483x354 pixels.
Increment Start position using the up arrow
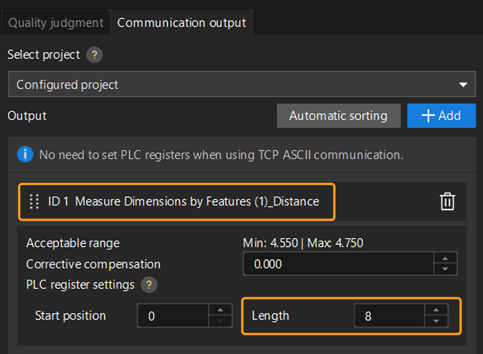tap(220, 310)
